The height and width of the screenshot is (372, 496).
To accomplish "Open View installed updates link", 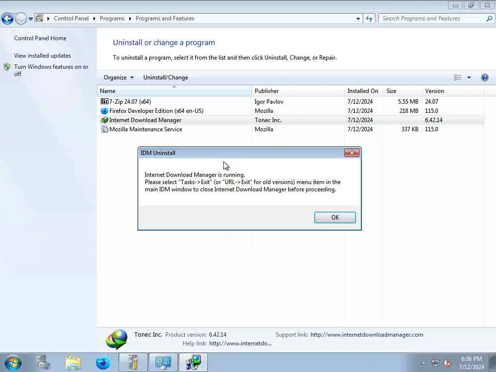I will coord(43,56).
